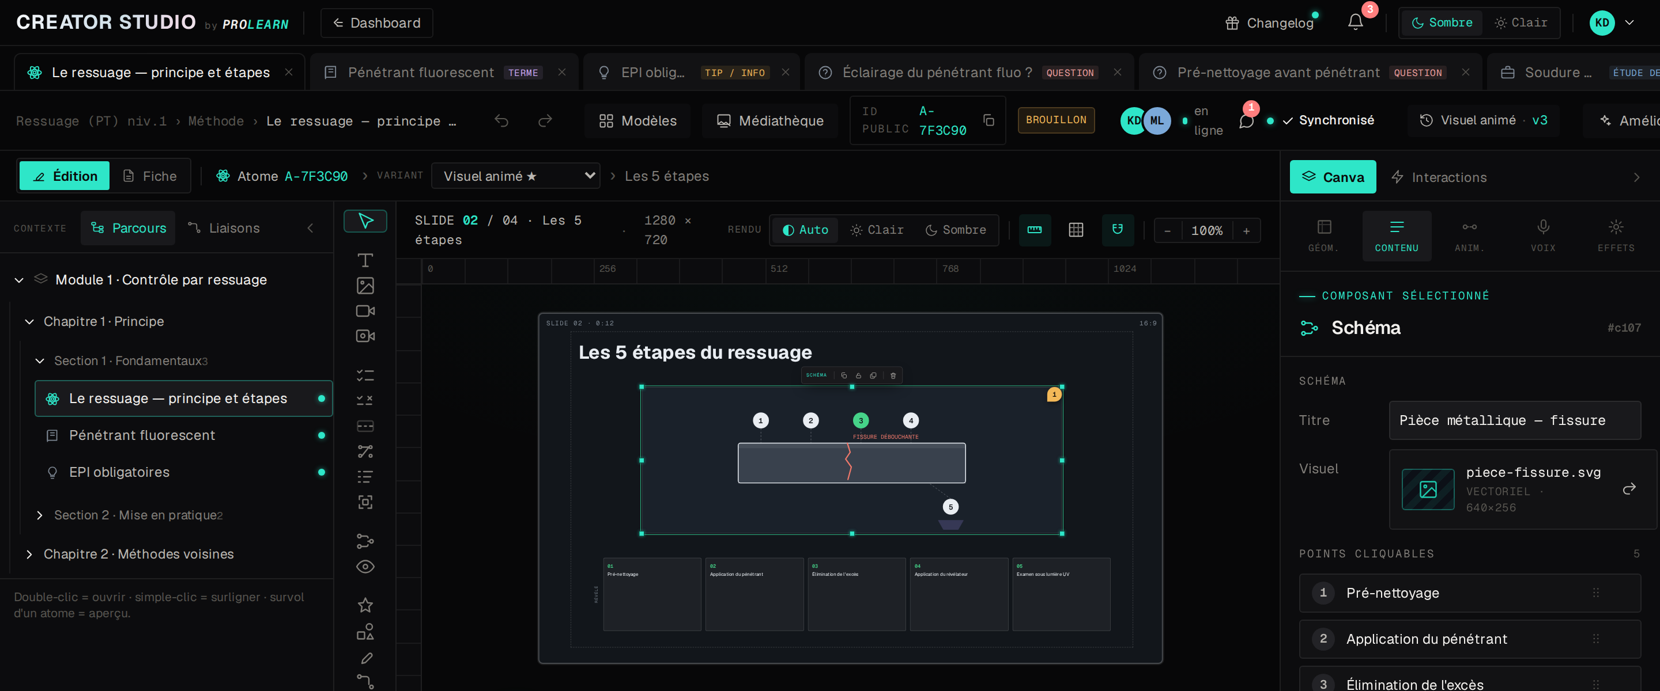Screen dimensions: 1660x691
Task: Edit the Titre field Pièce métallique
Action: [x=1514, y=420]
